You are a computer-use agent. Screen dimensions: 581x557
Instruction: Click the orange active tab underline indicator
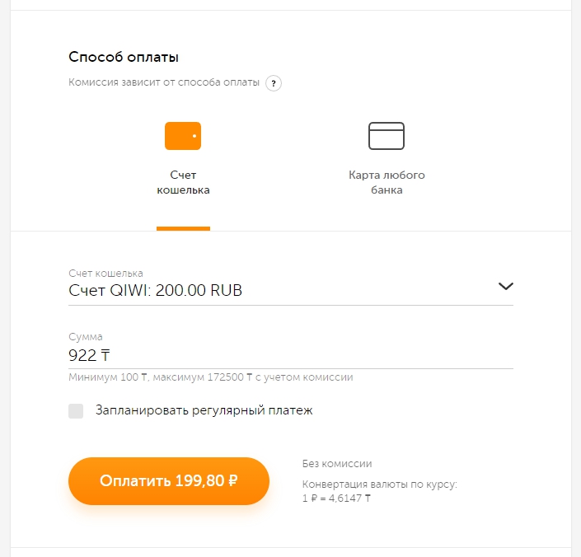[183, 228]
